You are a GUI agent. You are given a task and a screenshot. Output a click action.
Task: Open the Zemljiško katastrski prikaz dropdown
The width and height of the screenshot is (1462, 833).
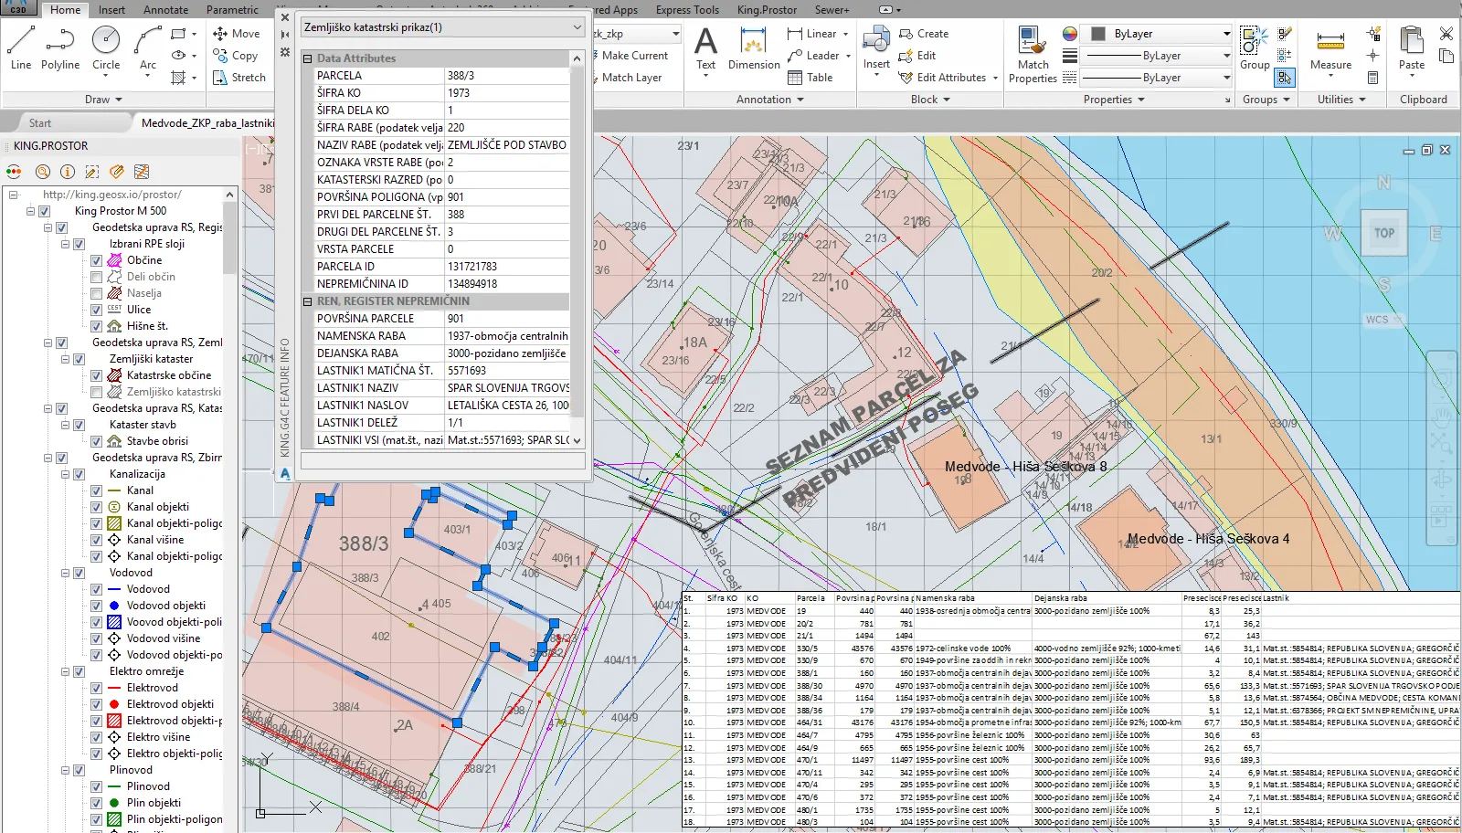pos(577,27)
